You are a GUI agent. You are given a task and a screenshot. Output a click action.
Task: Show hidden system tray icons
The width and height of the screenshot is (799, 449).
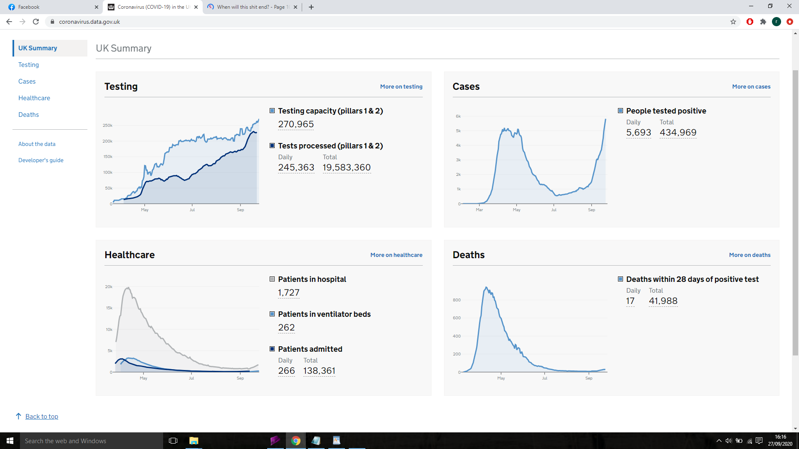pos(719,441)
